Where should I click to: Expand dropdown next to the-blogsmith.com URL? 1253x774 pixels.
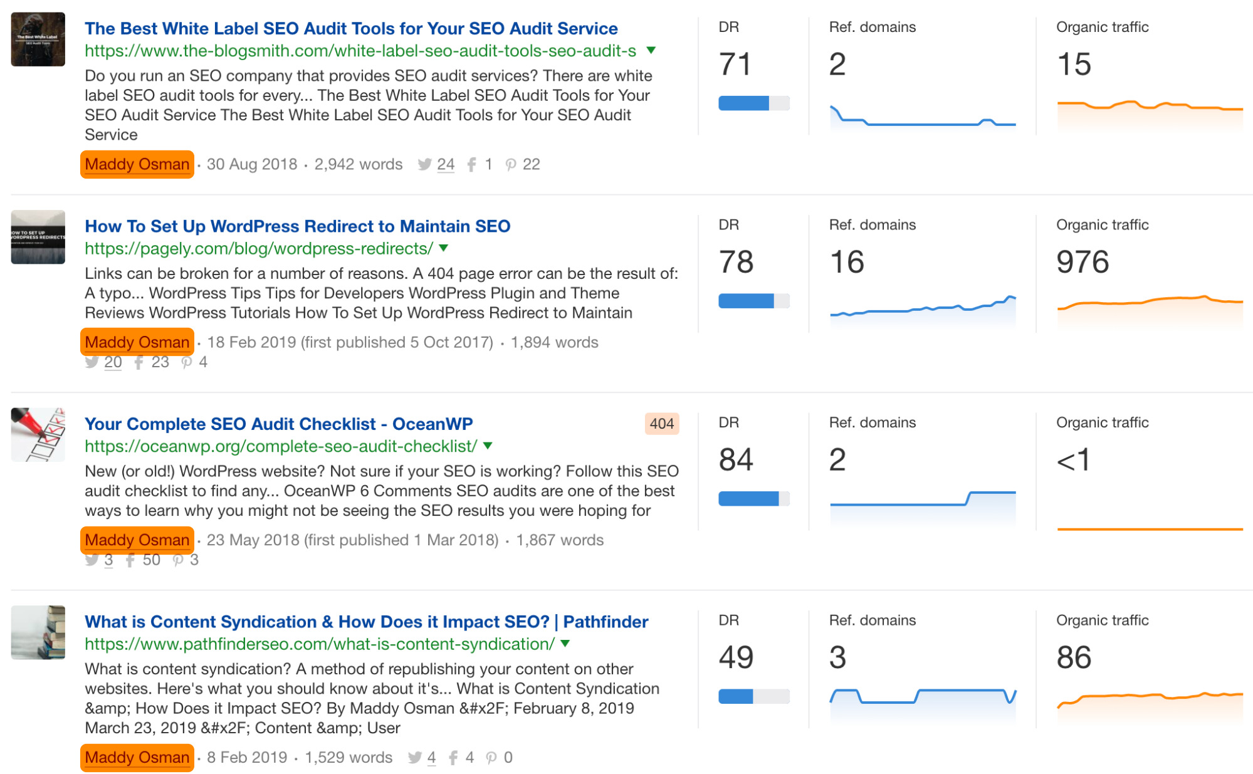point(651,51)
